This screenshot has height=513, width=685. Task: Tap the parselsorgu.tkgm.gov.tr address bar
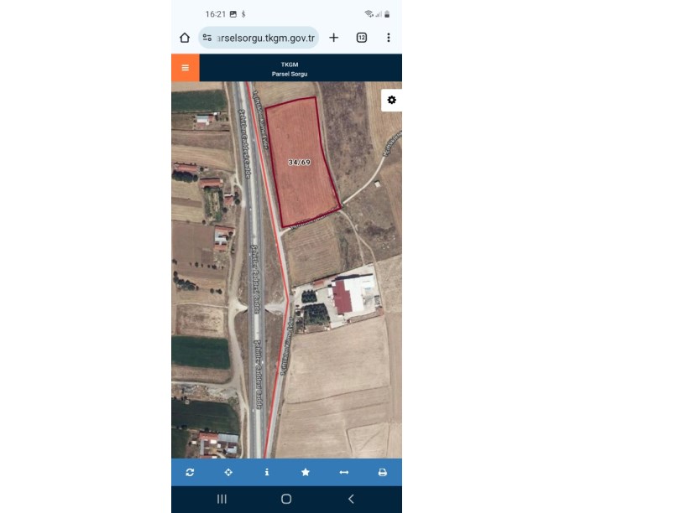tap(259, 38)
